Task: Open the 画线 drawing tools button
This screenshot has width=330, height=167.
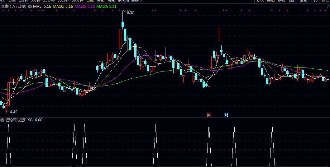Action: coord(303,1)
